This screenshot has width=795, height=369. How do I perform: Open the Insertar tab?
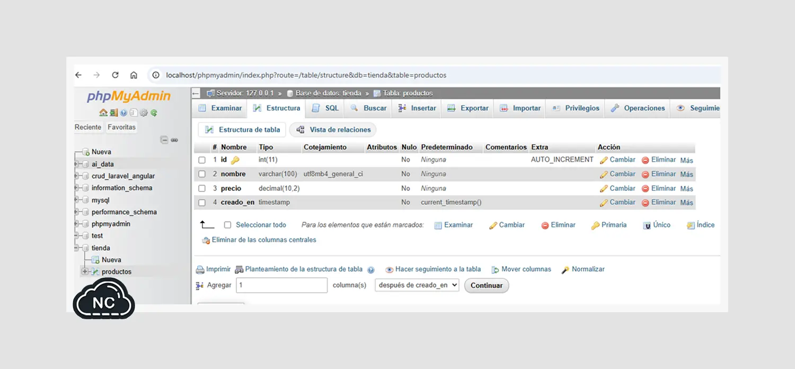(x=417, y=108)
